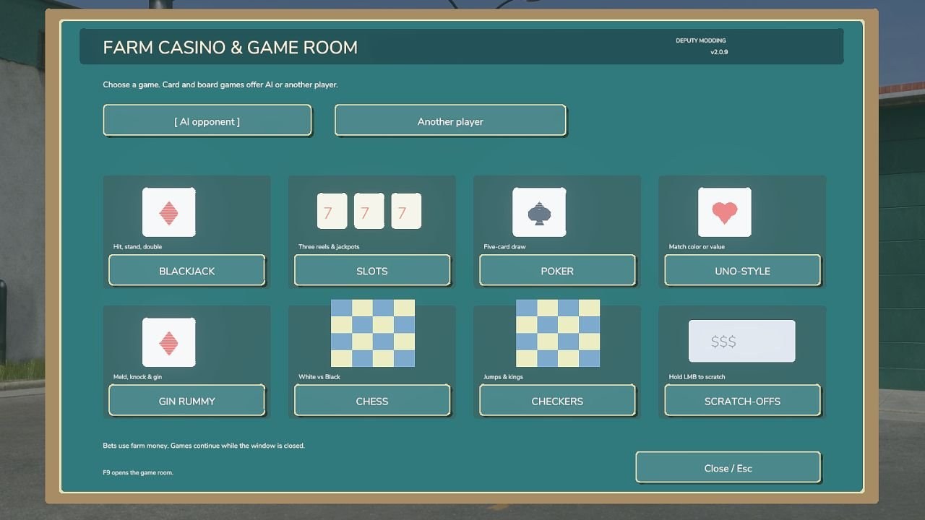The width and height of the screenshot is (925, 520).
Task: Click the Gin Rummy diamond card icon
Action: (x=169, y=342)
